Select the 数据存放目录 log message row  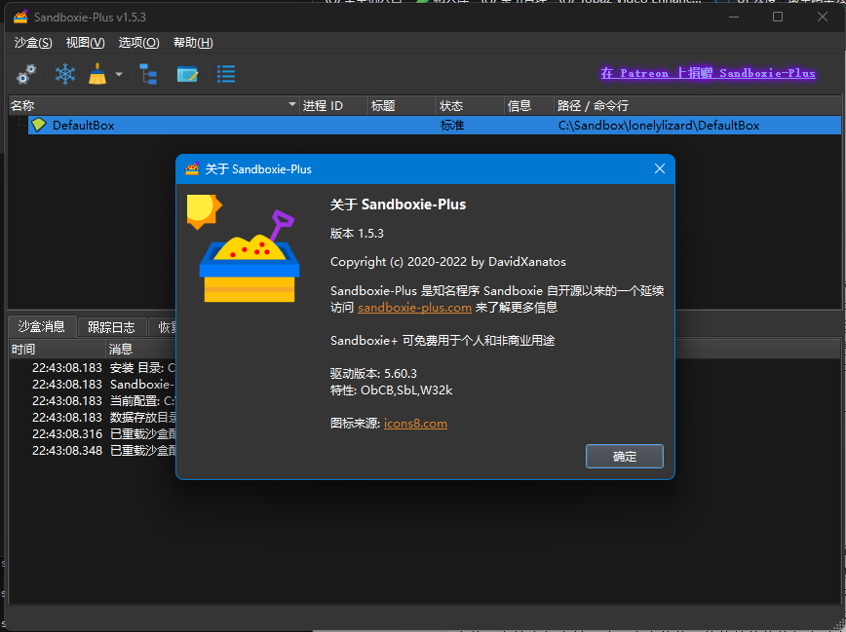pyautogui.click(x=93, y=418)
